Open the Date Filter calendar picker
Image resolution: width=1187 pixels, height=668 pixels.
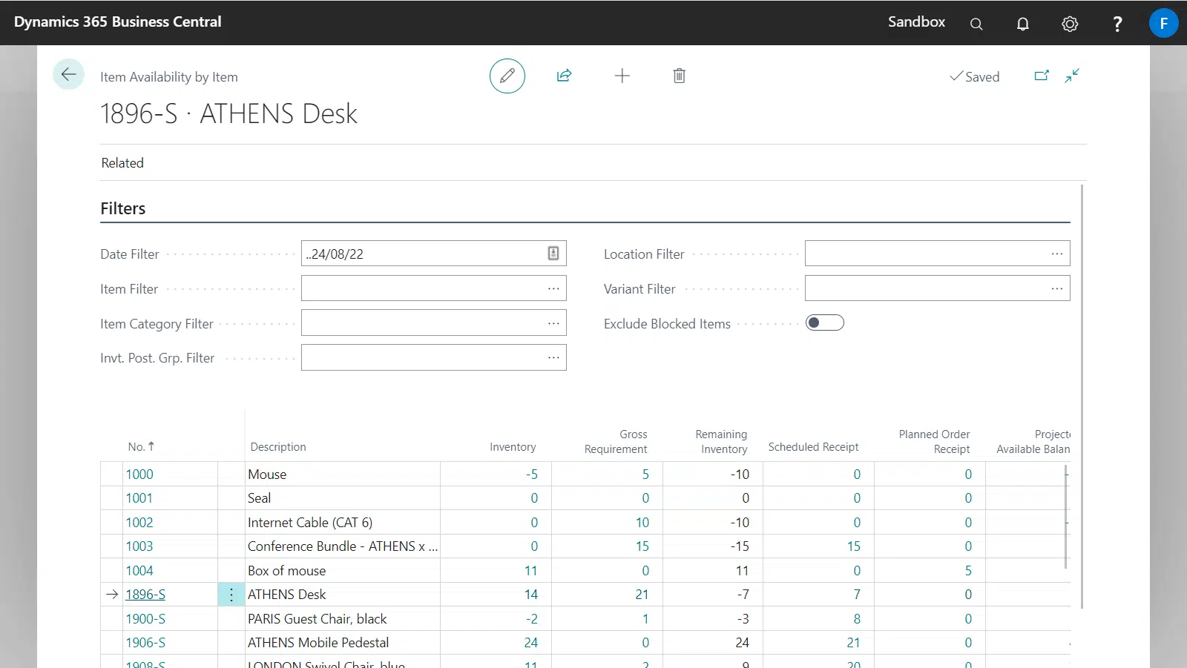553,254
